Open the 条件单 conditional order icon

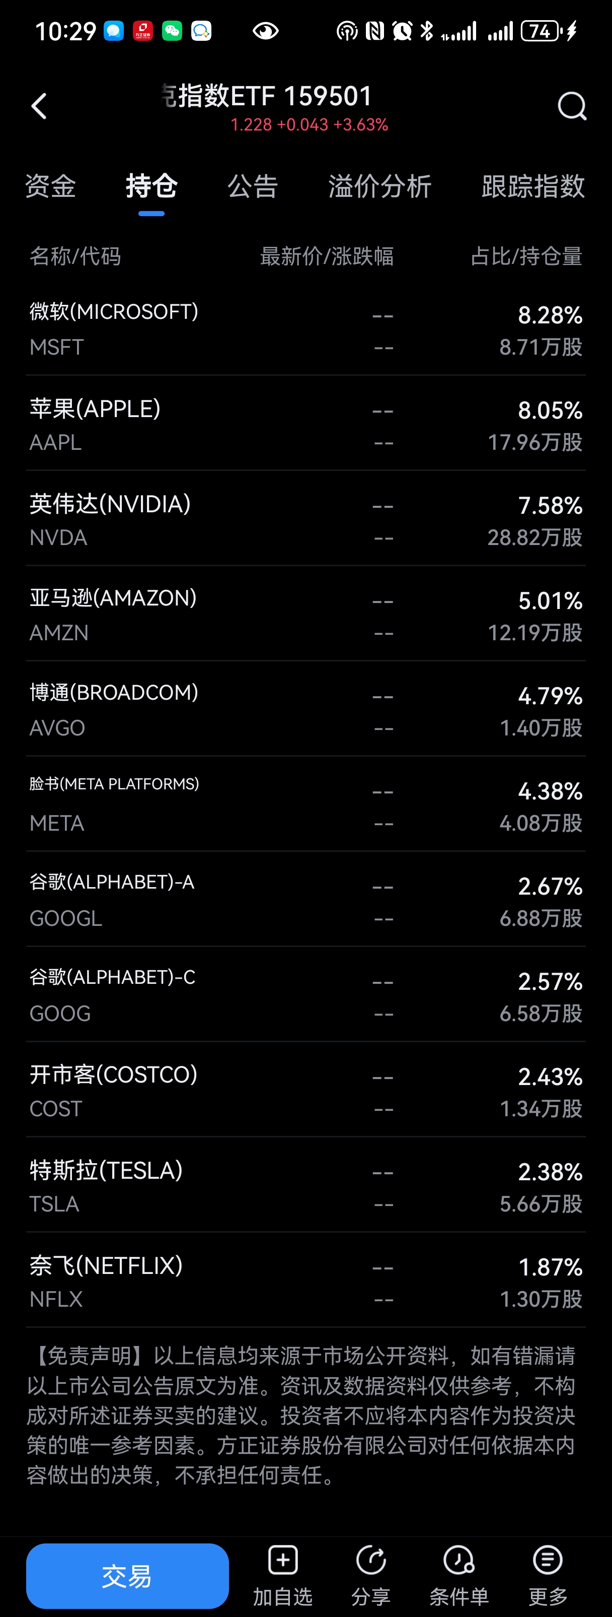pyautogui.click(x=459, y=1561)
